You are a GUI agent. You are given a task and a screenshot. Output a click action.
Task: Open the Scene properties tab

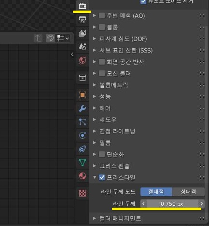click(83, 47)
